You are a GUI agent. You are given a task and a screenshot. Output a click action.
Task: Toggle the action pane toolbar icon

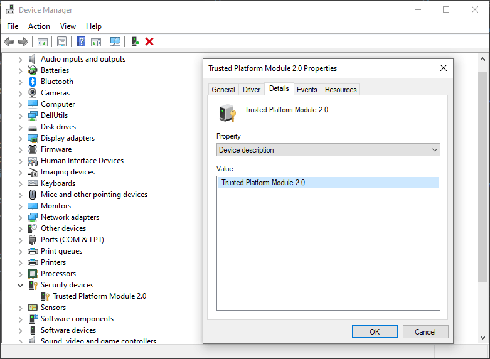pos(96,41)
